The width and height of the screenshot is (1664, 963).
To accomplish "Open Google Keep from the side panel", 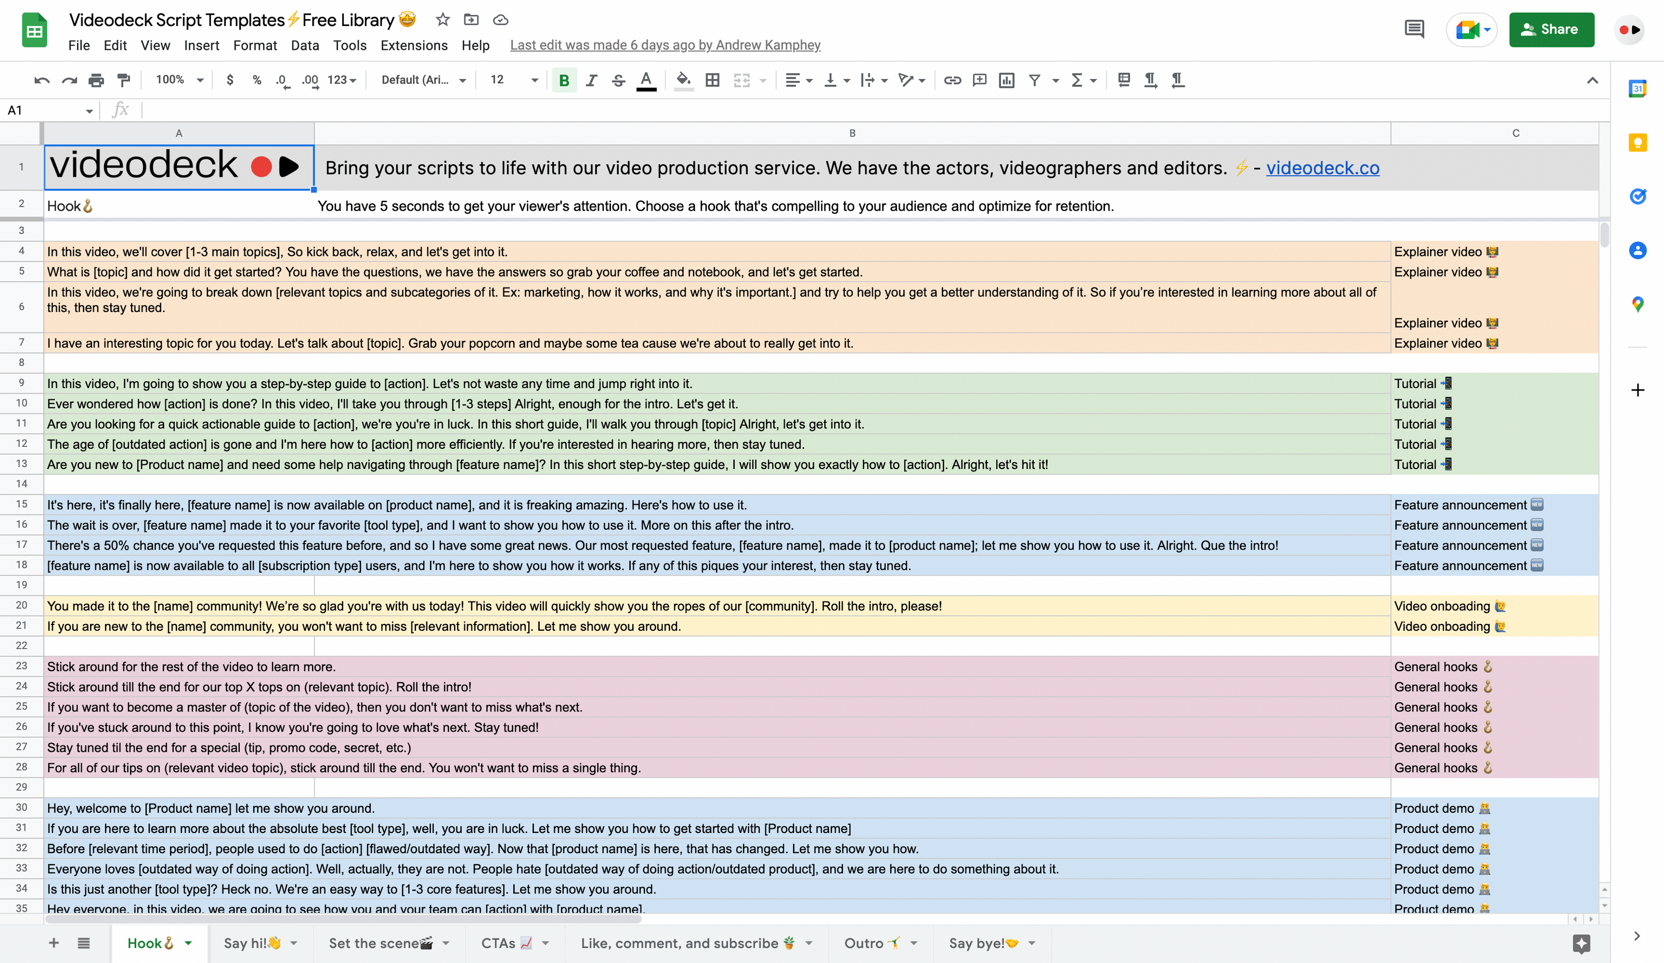I will click(x=1637, y=142).
